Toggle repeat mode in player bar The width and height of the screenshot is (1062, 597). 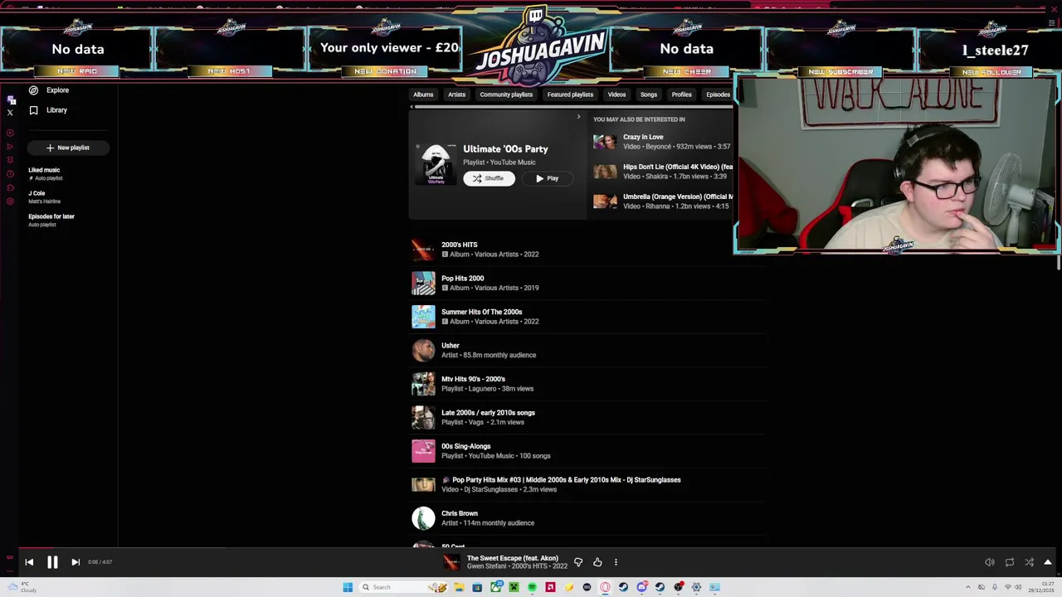(1010, 562)
